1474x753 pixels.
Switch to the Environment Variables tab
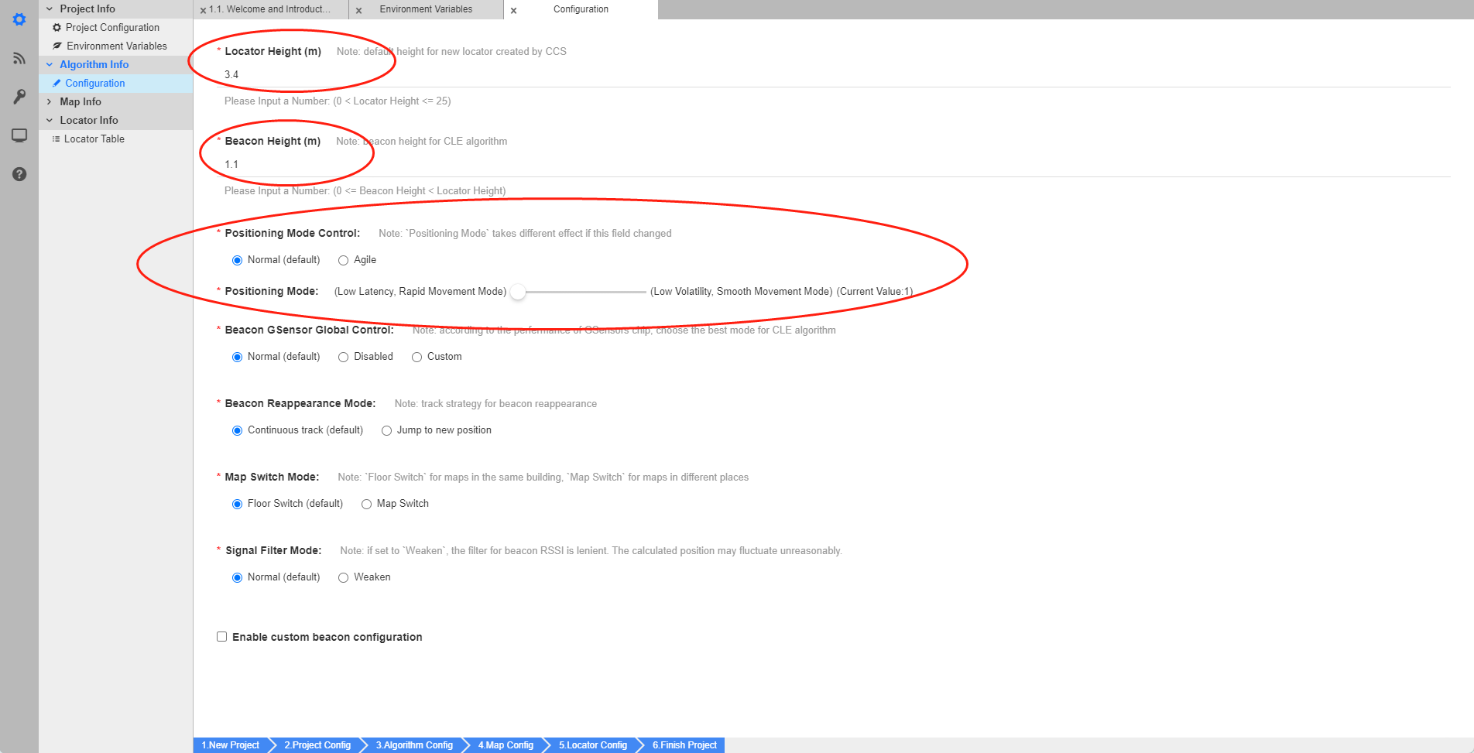(426, 9)
